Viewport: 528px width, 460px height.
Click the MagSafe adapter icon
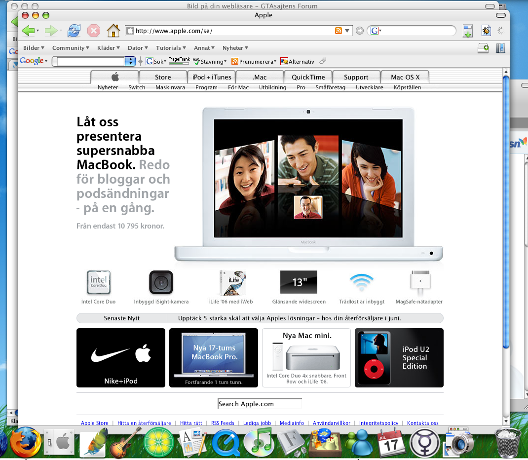(420, 282)
